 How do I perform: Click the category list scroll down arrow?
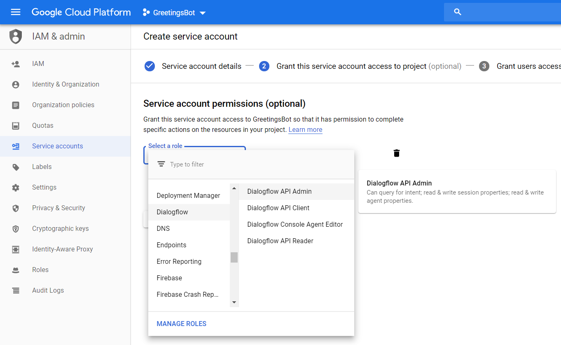tap(234, 303)
